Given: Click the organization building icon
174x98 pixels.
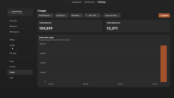Looking at the screenshot, I should click(x=10, y=12).
